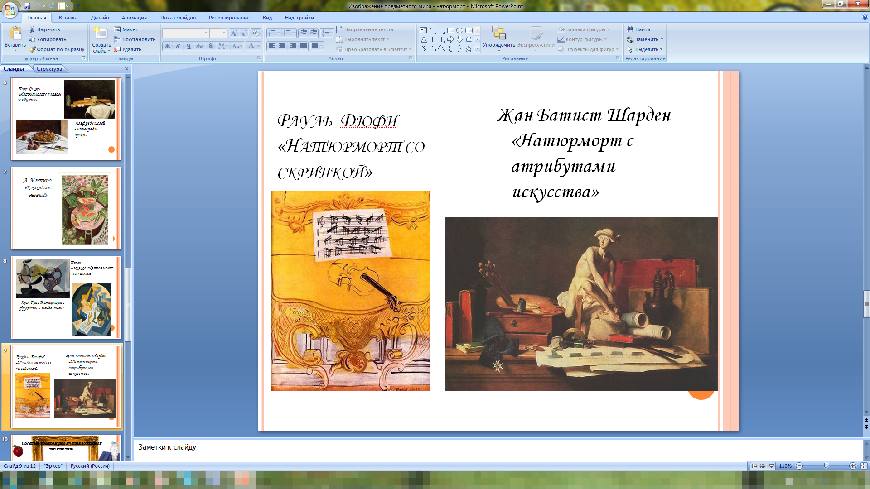Open the Change Case Aa dropdown

click(x=237, y=46)
